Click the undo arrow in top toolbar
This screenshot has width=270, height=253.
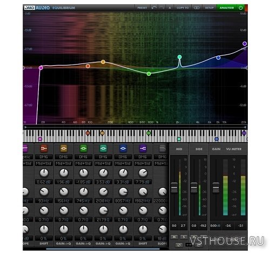click(154, 8)
